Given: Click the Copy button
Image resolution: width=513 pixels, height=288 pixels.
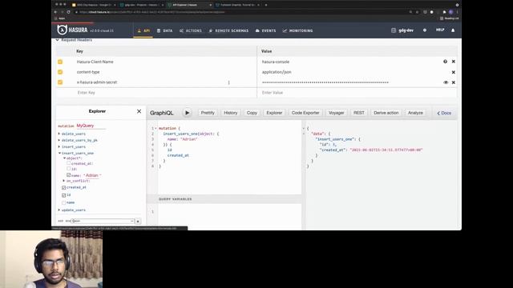Looking at the screenshot, I should tap(252, 113).
